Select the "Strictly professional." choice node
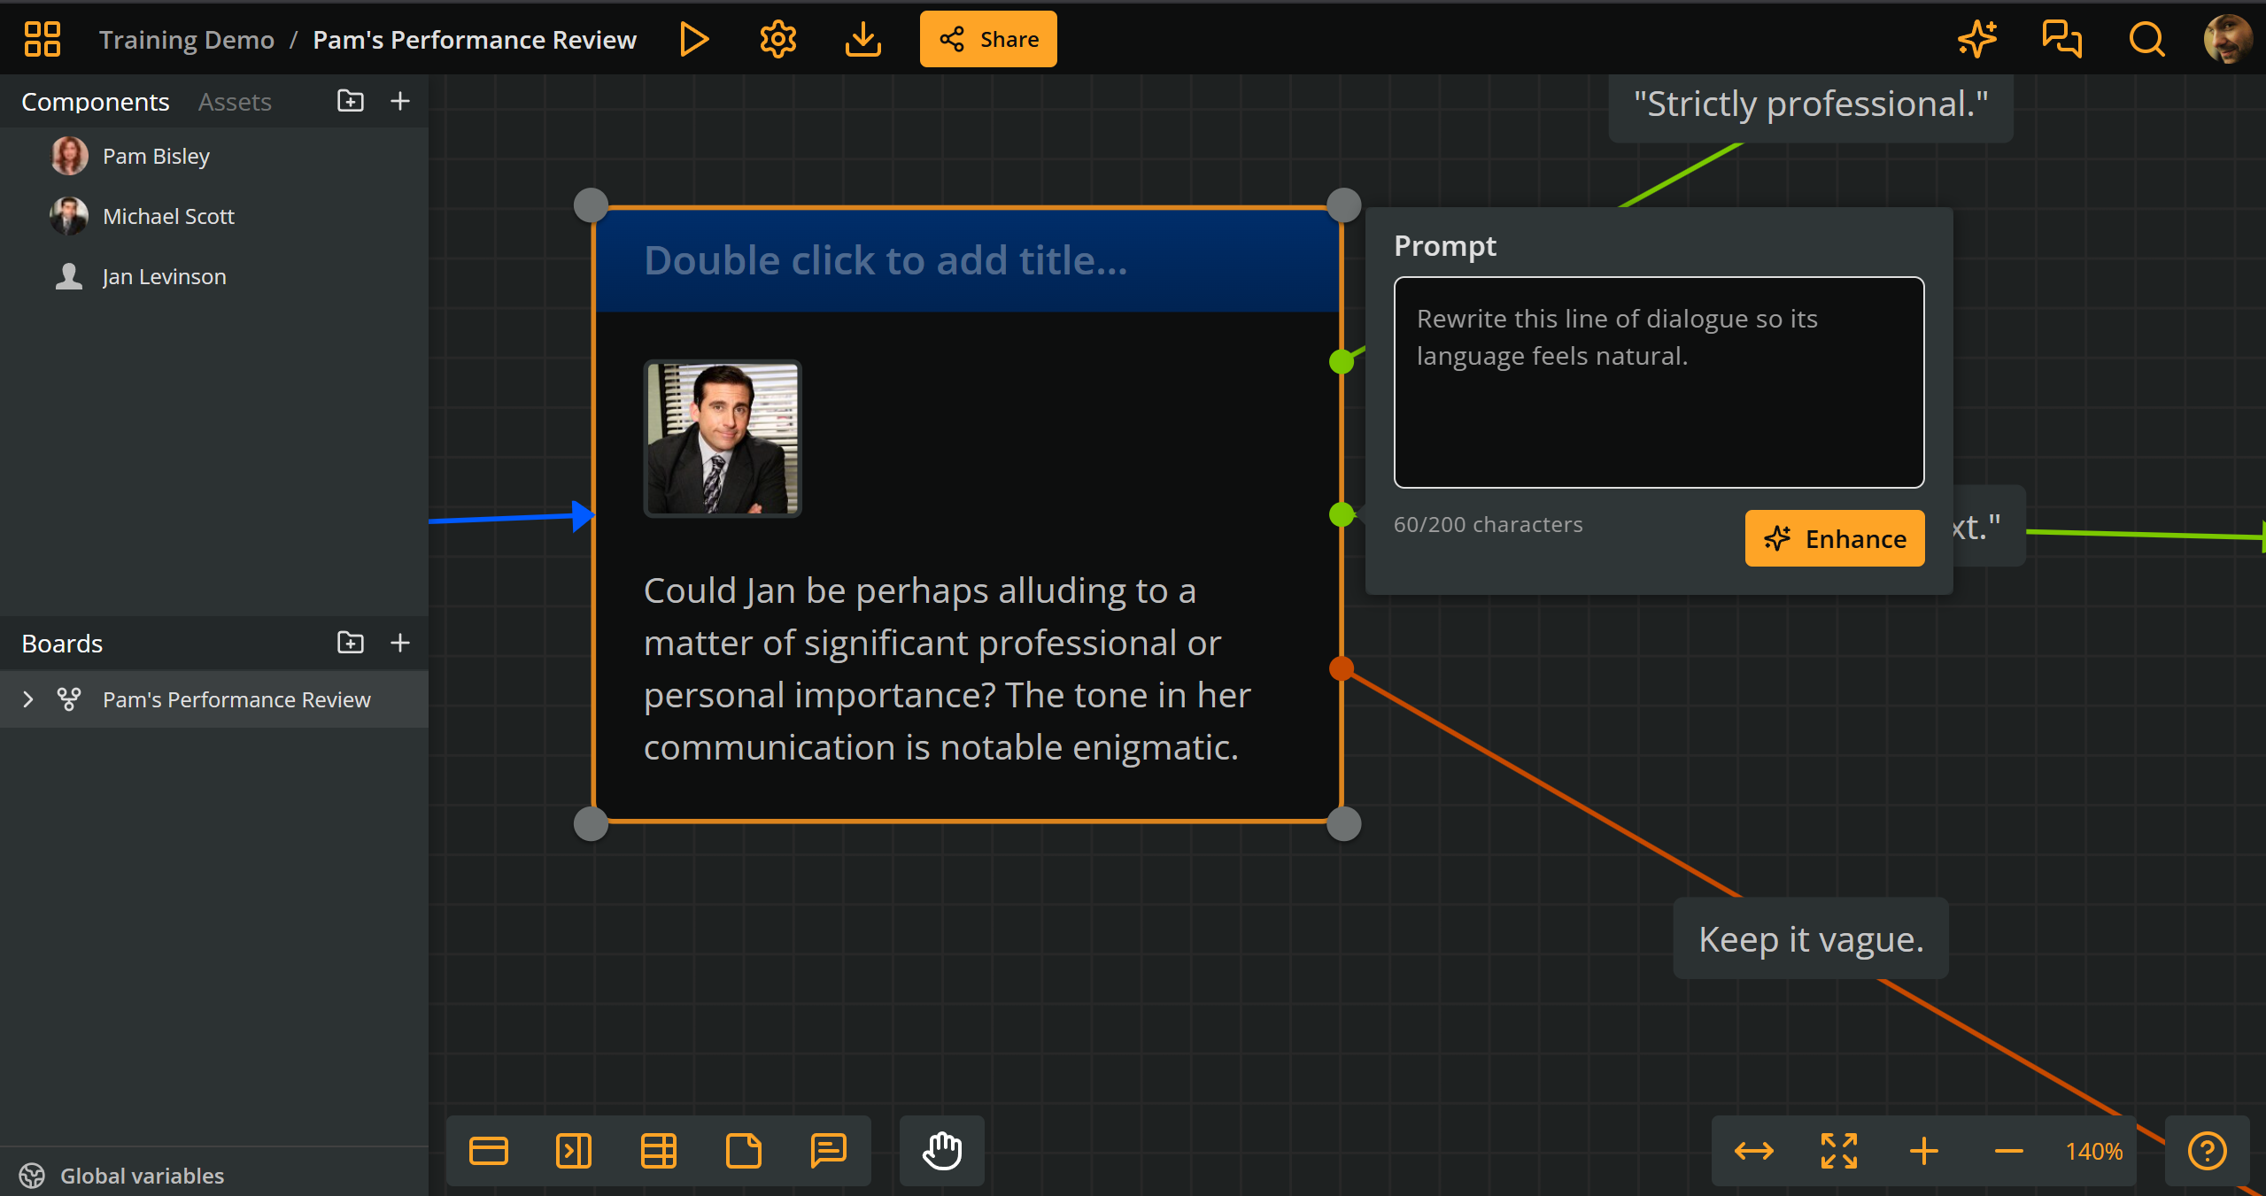2266x1196 pixels. 1810,105
